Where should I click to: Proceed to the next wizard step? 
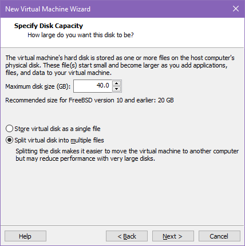click(x=173, y=236)
